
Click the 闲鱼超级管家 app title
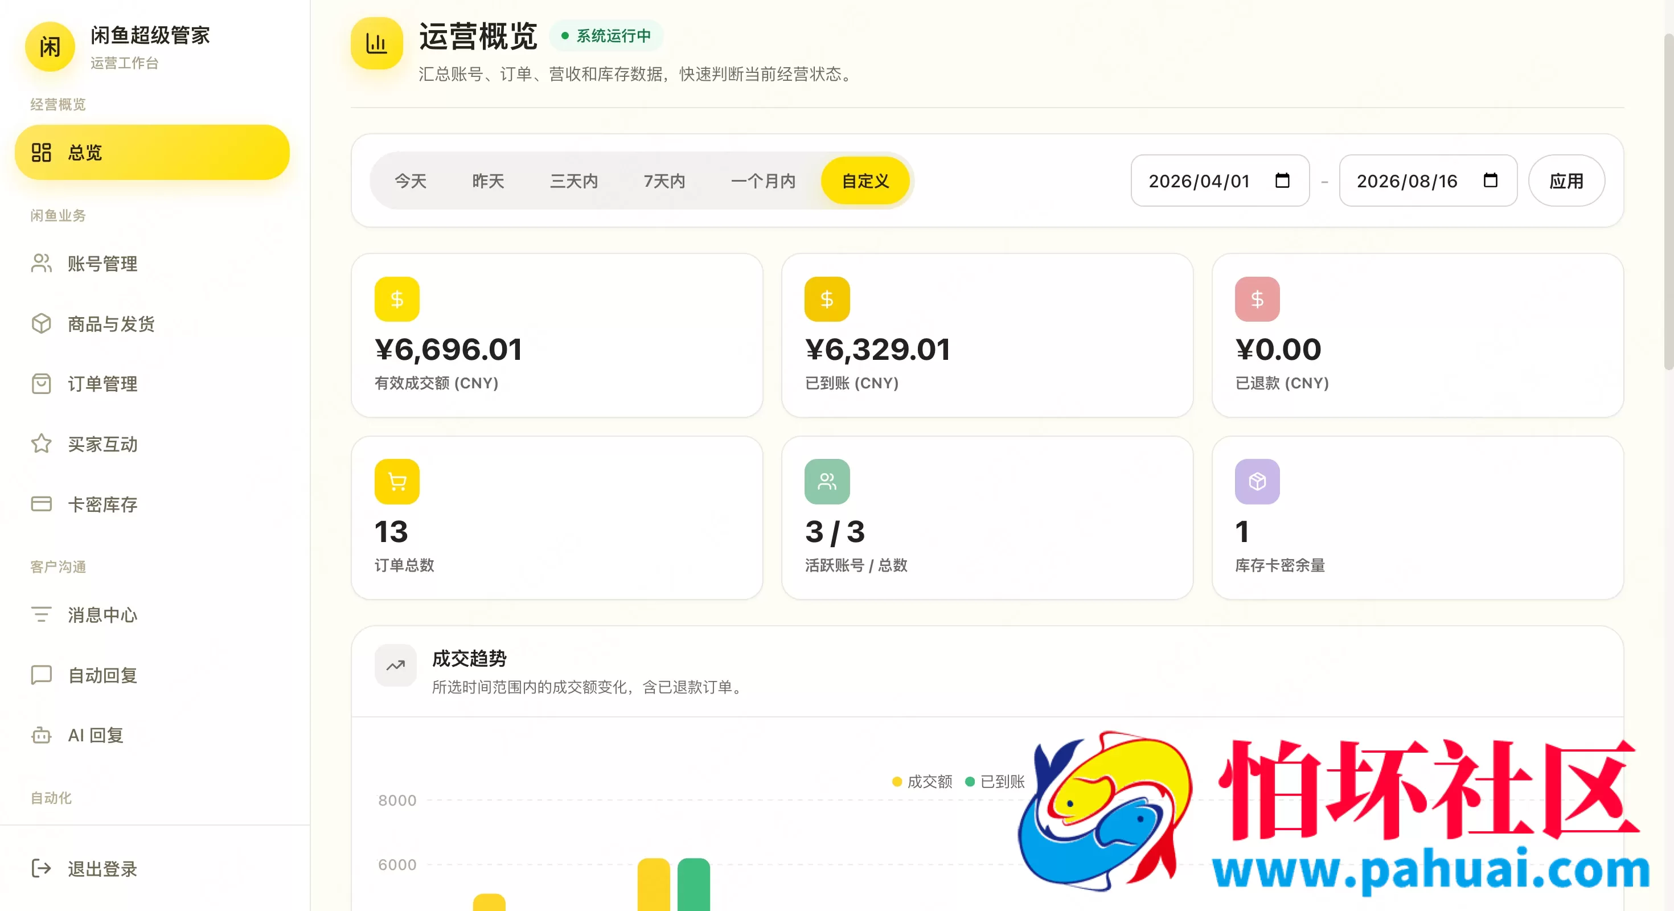coord(150,35)
